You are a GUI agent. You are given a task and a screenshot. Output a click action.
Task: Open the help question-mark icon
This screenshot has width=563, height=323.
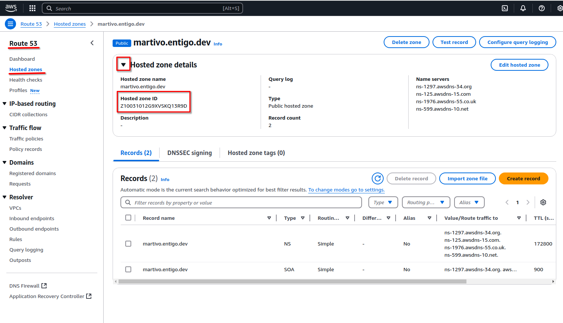542,8
